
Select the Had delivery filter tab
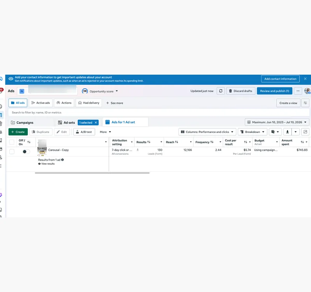[89, 103]
